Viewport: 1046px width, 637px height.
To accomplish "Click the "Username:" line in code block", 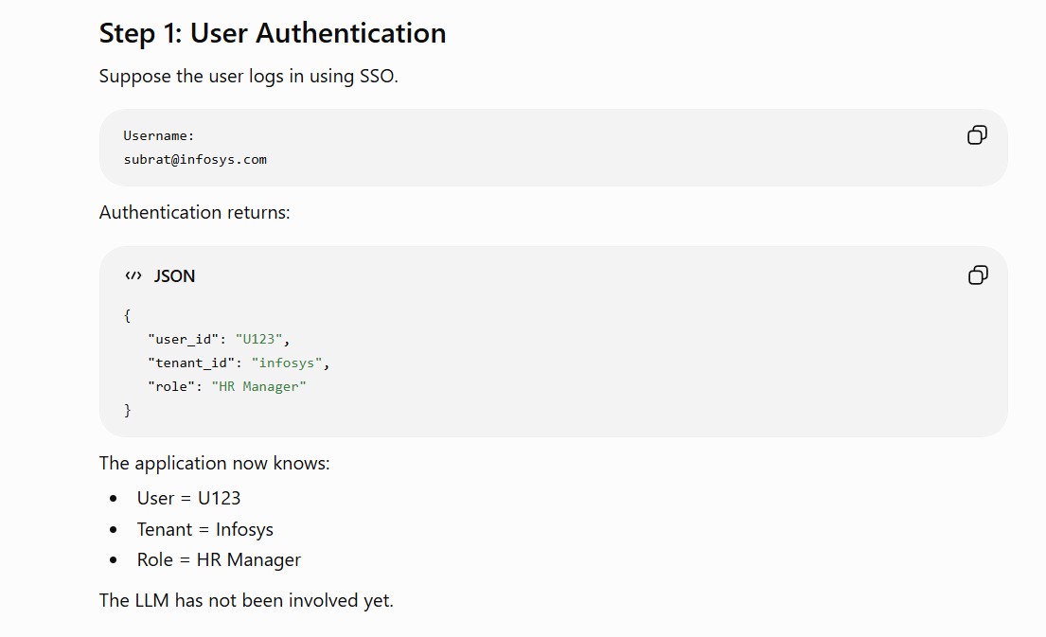I will 159,136.
